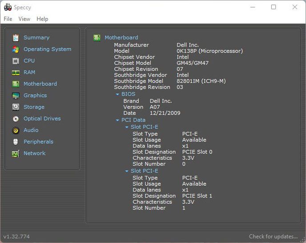The height and width of the screenshot is (243, 306).
Task: Click the Motherboard heading in the details panel
Action: (121, 38)
